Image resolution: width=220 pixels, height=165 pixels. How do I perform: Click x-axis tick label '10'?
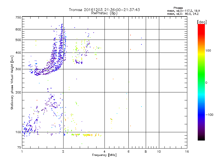pos(159,152)
